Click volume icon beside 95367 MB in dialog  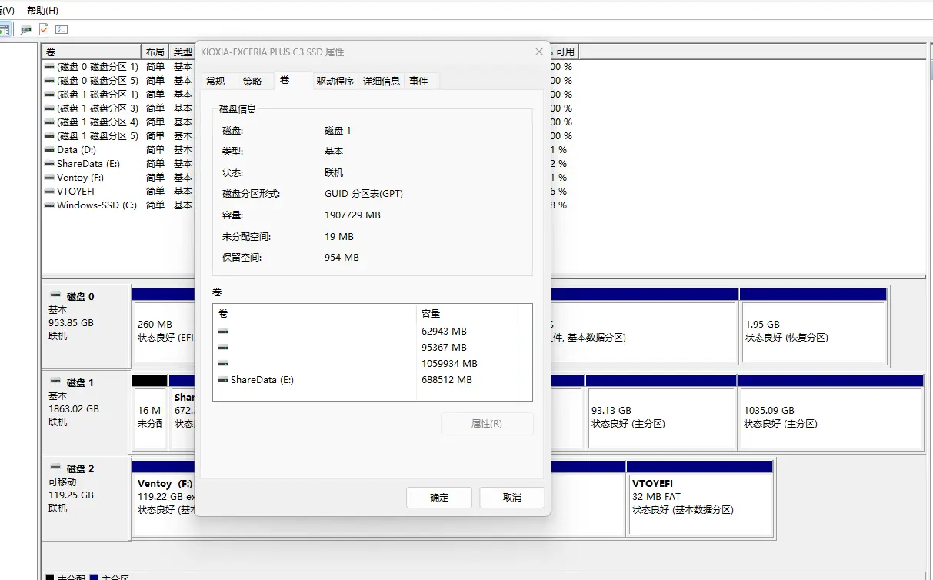pyautogui.click(x=223, y=348)
